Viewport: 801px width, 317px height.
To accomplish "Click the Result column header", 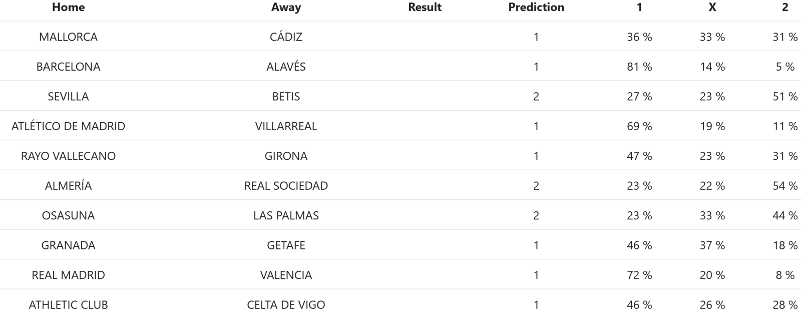I will 425,8.
